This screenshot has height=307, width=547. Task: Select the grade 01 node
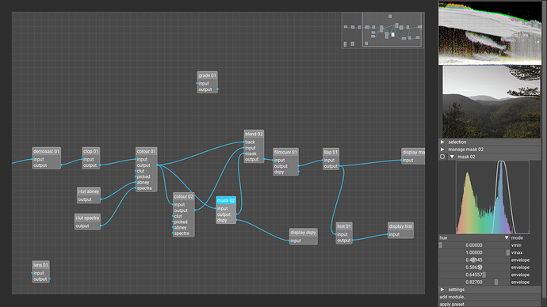(x=207, y=75)
